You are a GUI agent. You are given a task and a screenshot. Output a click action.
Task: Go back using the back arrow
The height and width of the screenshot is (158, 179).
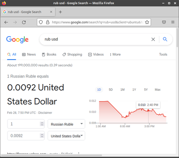click(6, 22)
